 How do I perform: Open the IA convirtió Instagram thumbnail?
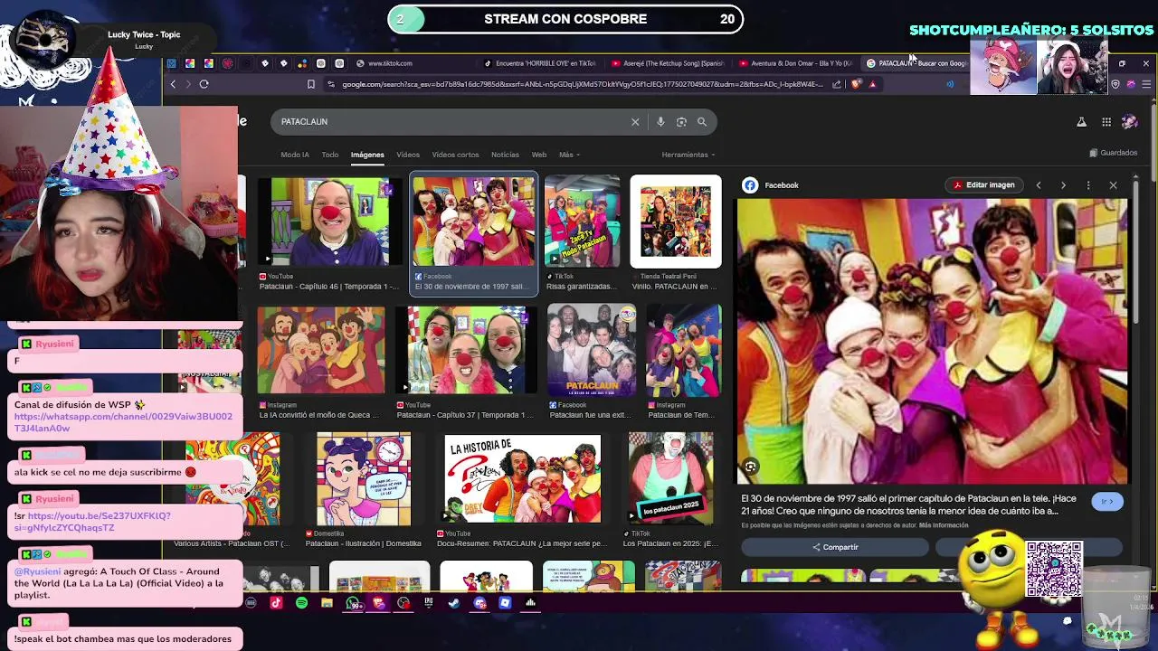[x=320, y=351]
